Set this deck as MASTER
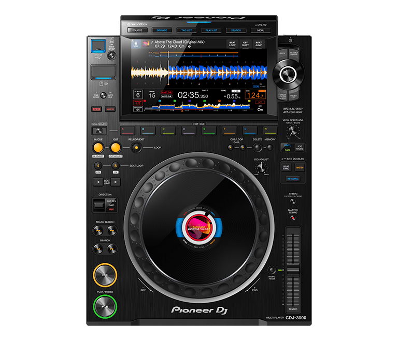The image size is (398, 341). pos(300,167)
